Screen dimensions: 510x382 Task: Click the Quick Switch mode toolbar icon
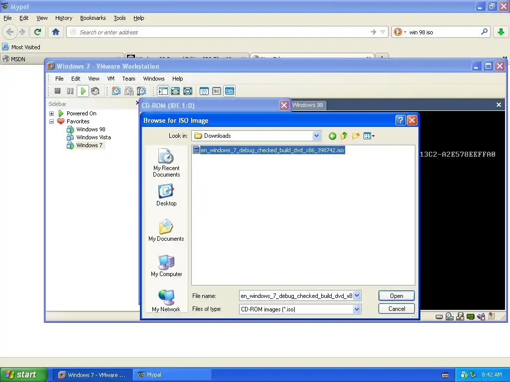(175, 91)
